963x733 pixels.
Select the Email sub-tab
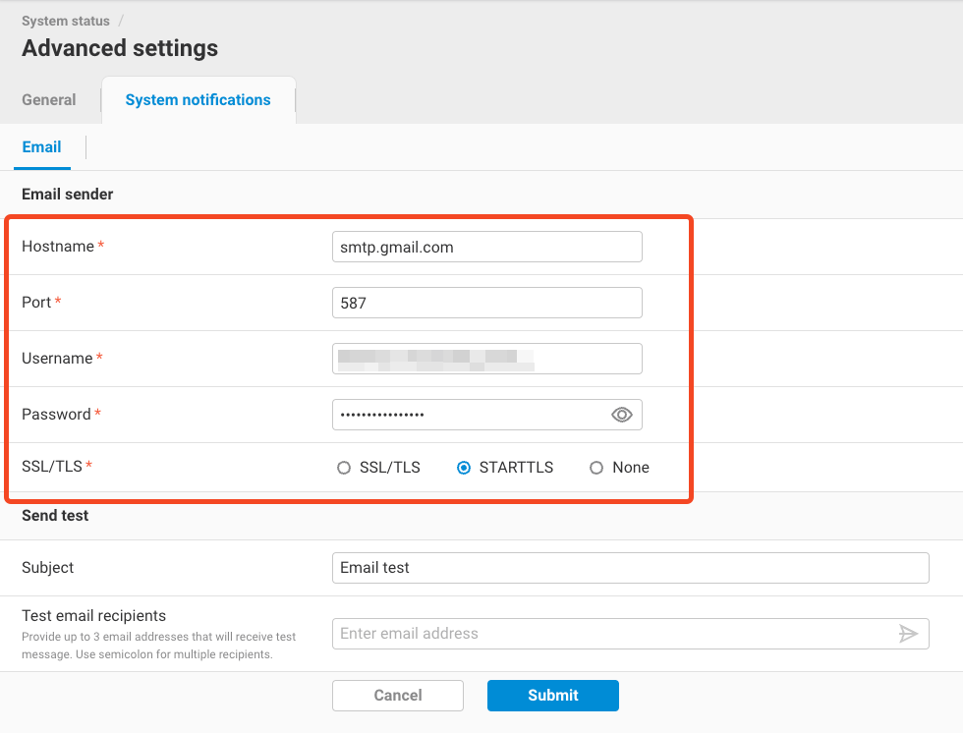41,147
